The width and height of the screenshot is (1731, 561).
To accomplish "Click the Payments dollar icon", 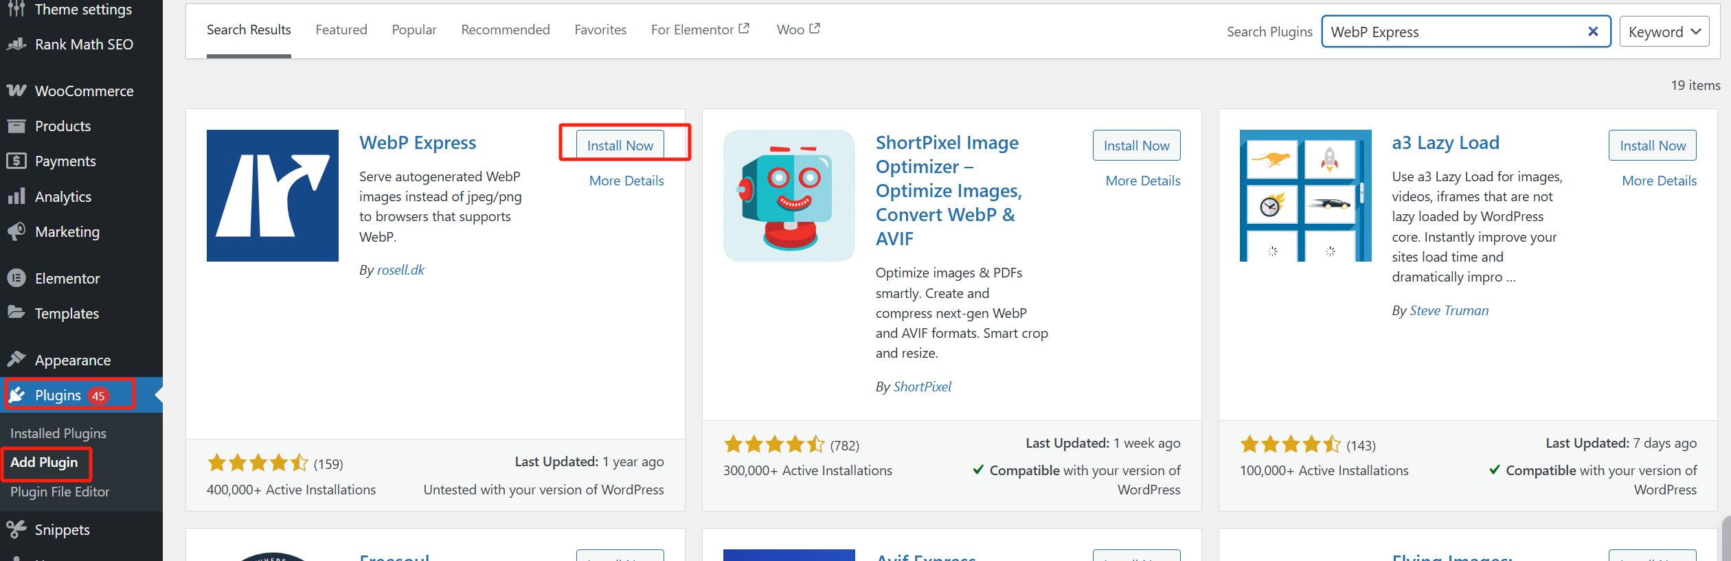I will click(x=16, y=161).
